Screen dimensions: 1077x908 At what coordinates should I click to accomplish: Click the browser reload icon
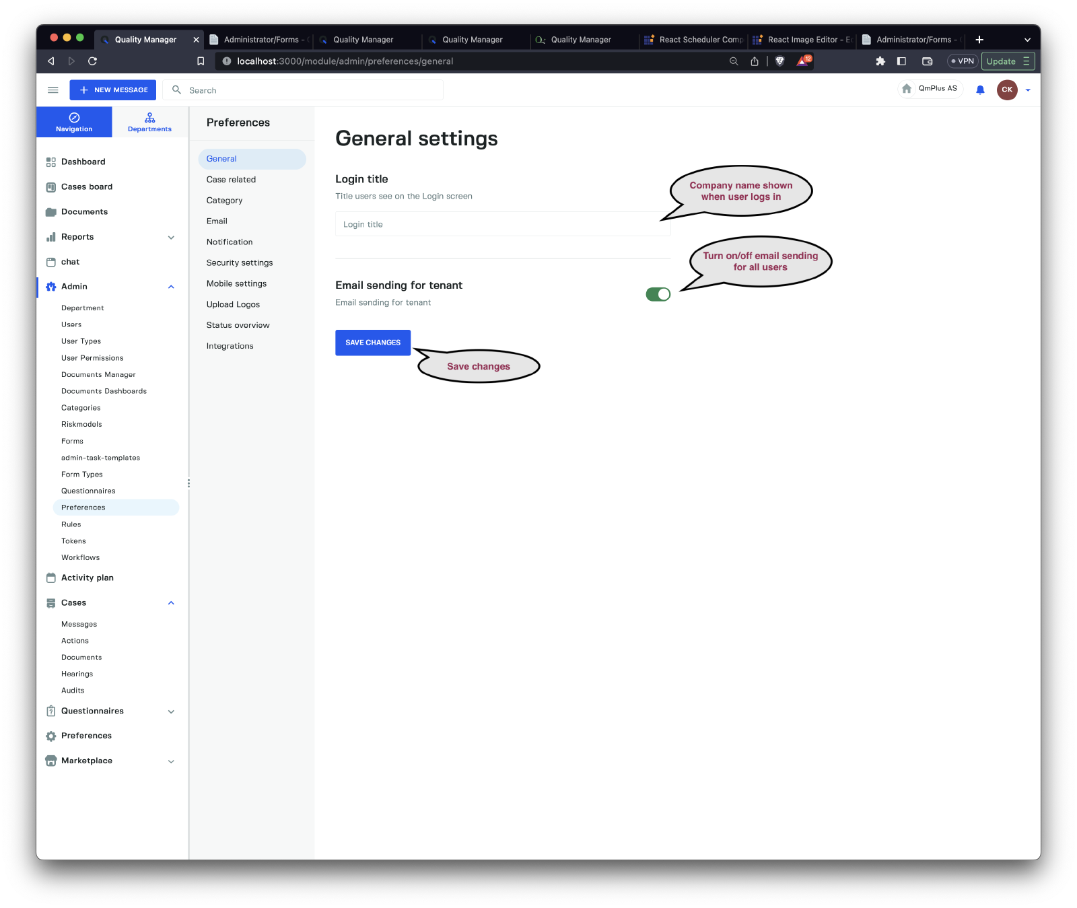pyautogui.click(x=93, y=61)
